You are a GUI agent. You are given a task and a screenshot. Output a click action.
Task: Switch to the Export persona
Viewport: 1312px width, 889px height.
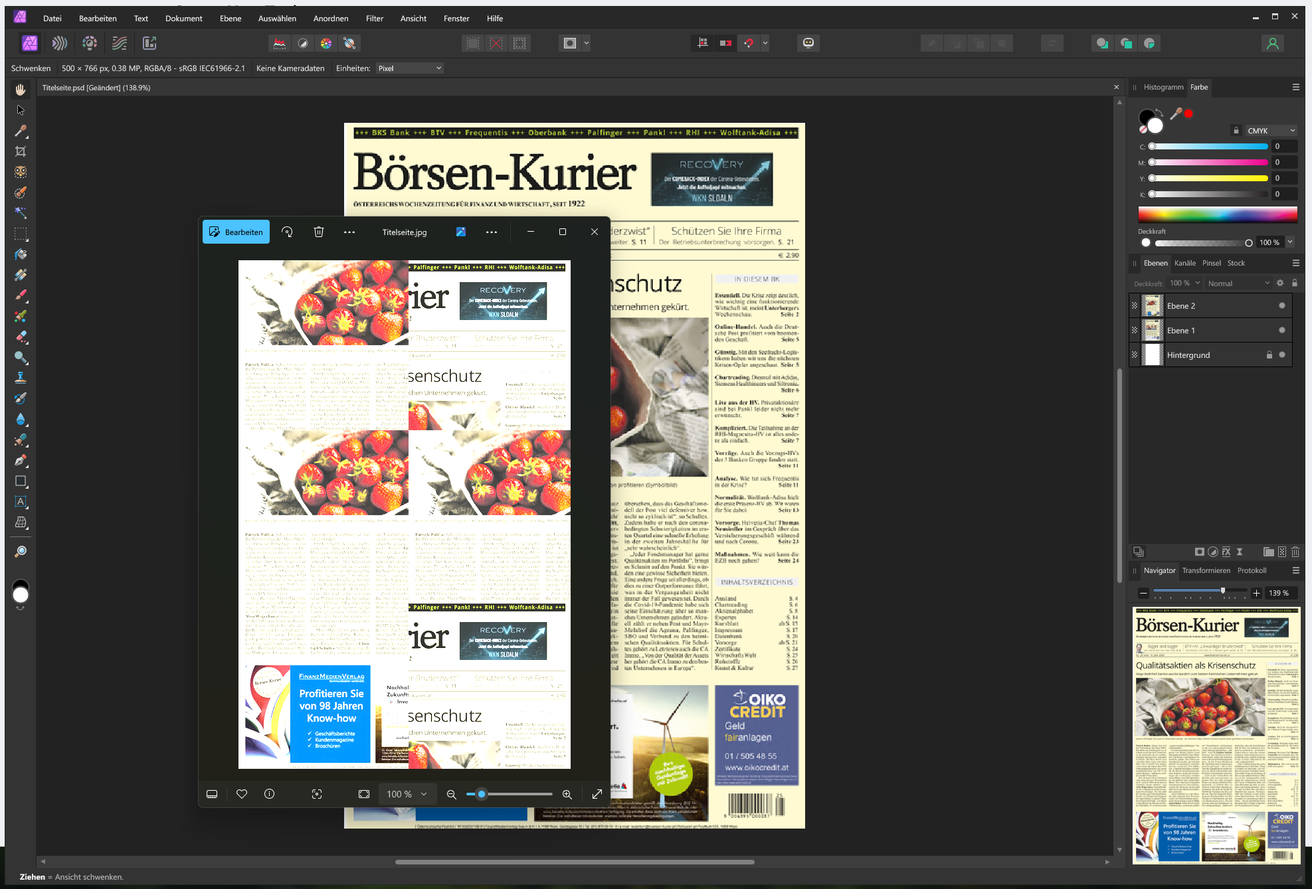point(149,43)
